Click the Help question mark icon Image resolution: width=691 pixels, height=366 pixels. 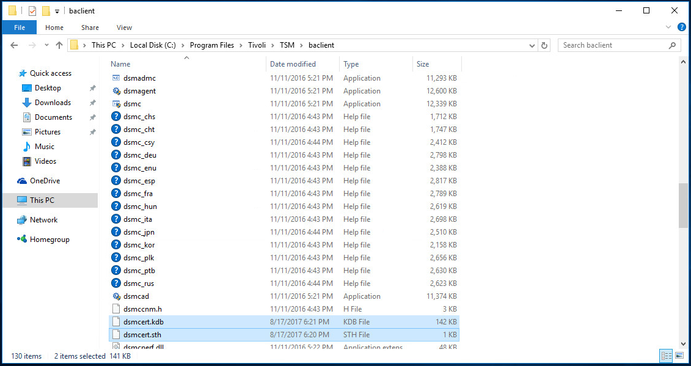(682, 27)
